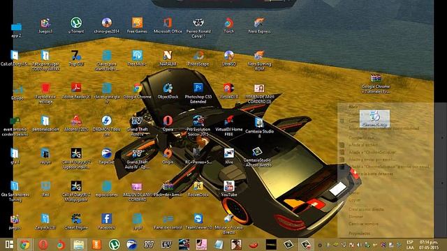Open Pro Evolution Soccer 2015 icon

coord(198,125)
